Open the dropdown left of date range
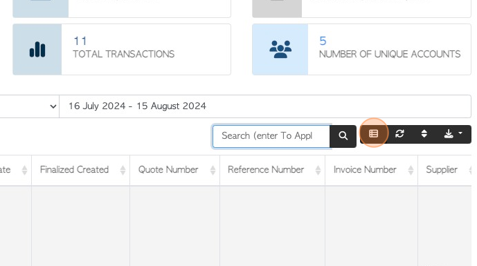 tap(29, 106)
